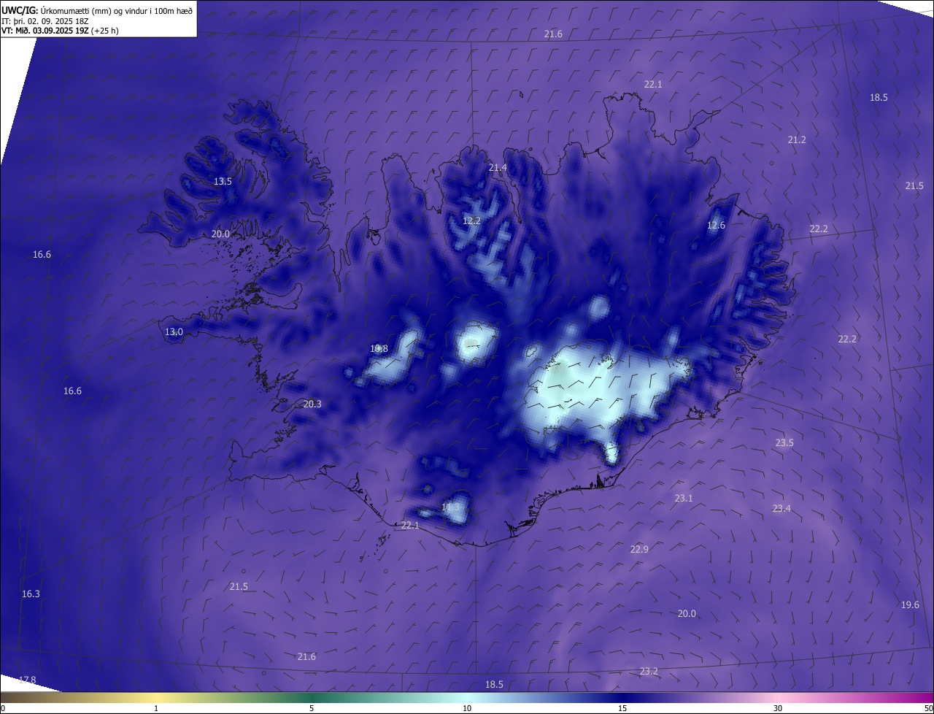Click the 21.2 value label
Viewport: 934px width, 714px height.
pyautogui.click(x=797, y=140)
